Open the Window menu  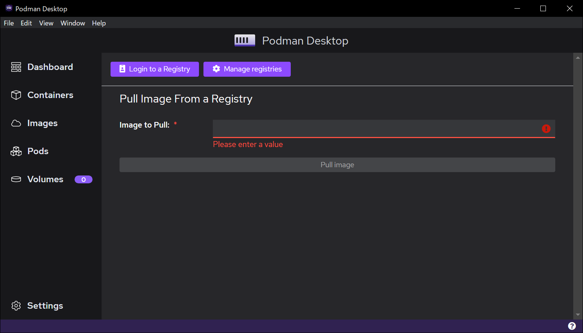(73, 23)
